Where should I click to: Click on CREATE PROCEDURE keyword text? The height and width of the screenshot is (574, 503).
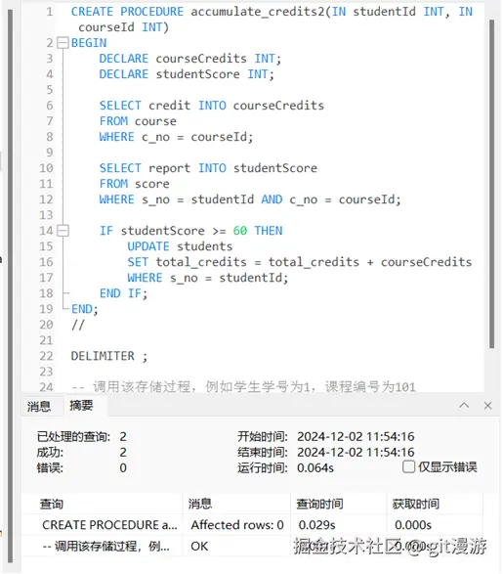coord(127,12)
